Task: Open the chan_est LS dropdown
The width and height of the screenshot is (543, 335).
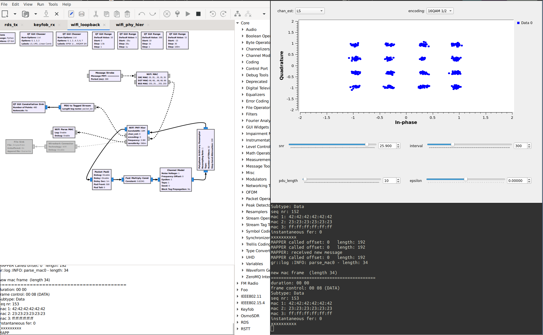Action: click(x=310, y=11)
